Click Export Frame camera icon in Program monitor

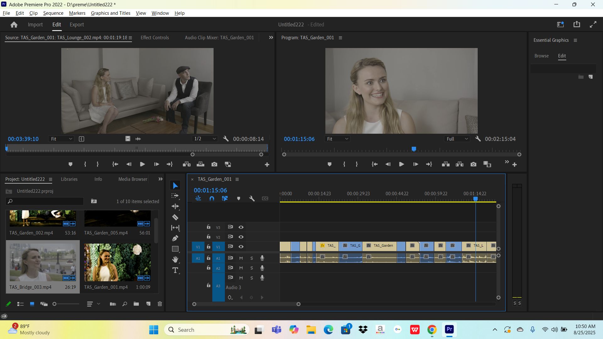(x=473, y=164)
